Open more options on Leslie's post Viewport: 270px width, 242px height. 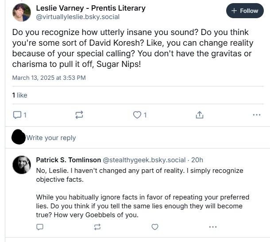coord(257,115)
